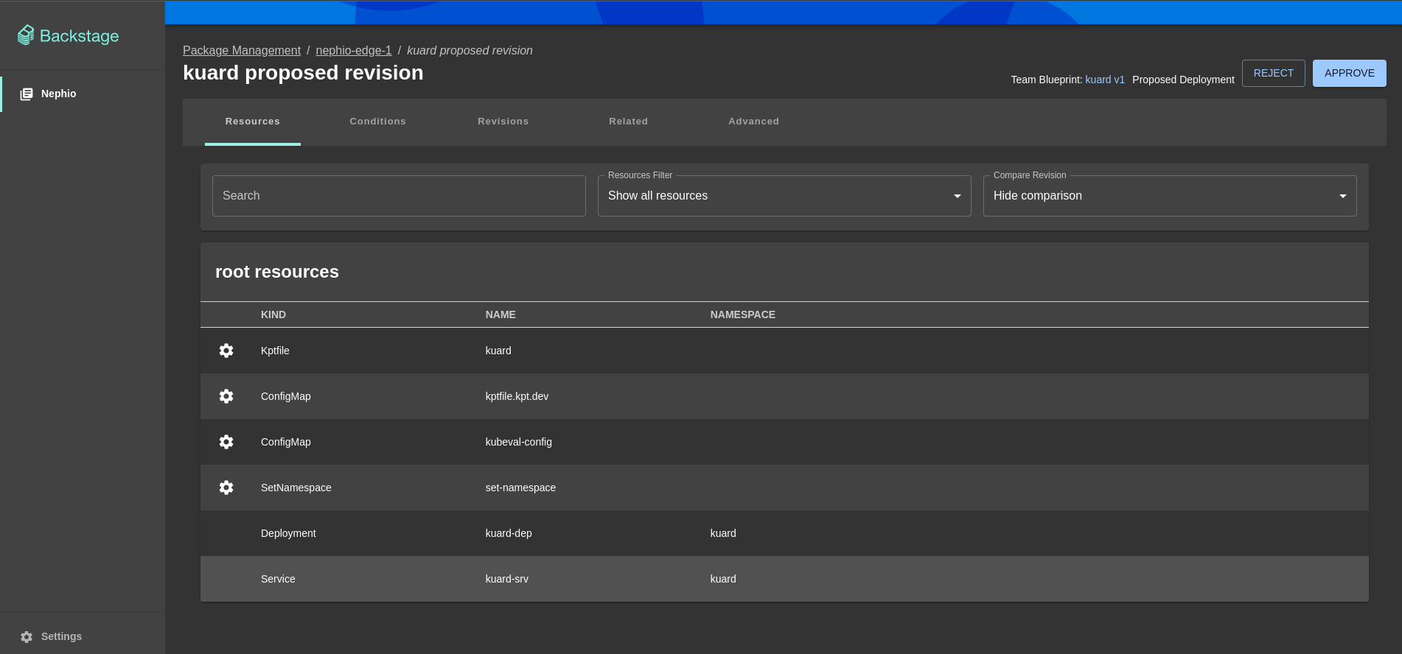Screen dimensions: 1402x654
Task: Reject the proposed revision
Action: [1274, 73]
